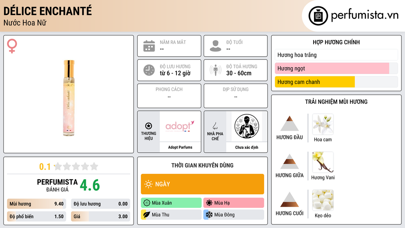Click the Délice Enchanté perfume bottle image

pos(69,98)
